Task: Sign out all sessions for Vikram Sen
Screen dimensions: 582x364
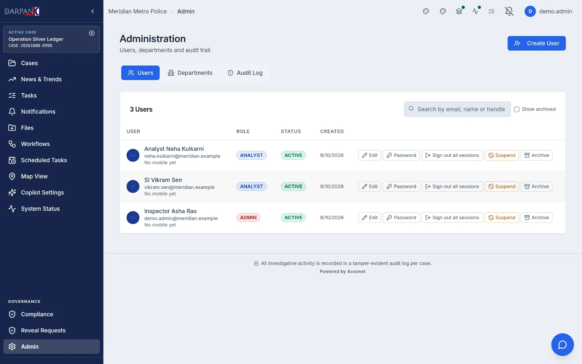Action: pyautogui.click(x=452, y=186)
